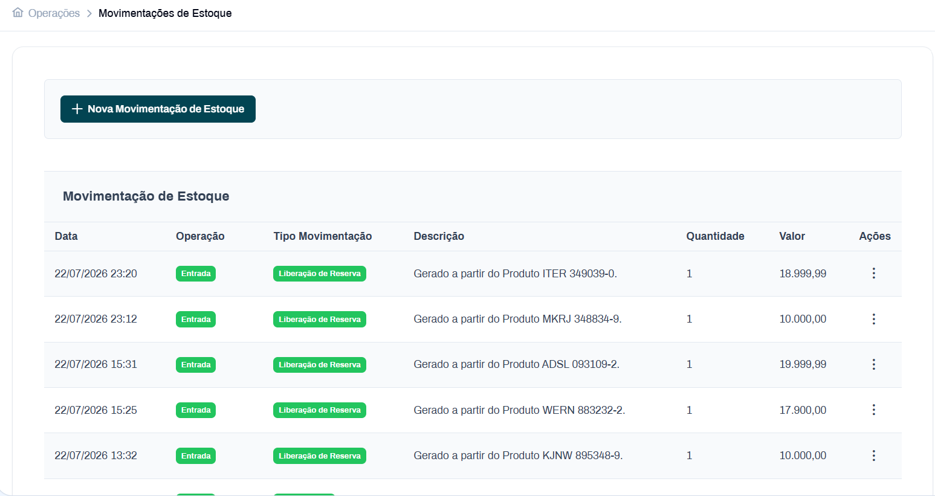Open actions menu for KJNW 895348-9 row
935x496 pixels.
pyautogui.click(x=873, y=456)
